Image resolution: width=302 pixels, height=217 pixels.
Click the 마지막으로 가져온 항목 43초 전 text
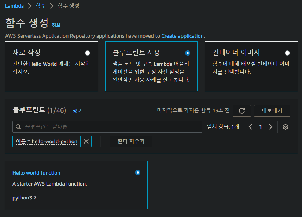(193, 110)
